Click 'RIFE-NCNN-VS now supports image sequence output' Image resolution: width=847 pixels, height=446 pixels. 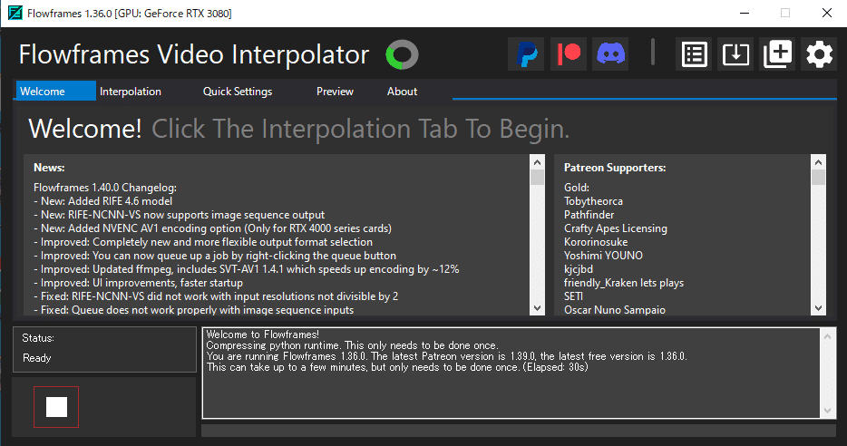point(179,215)
